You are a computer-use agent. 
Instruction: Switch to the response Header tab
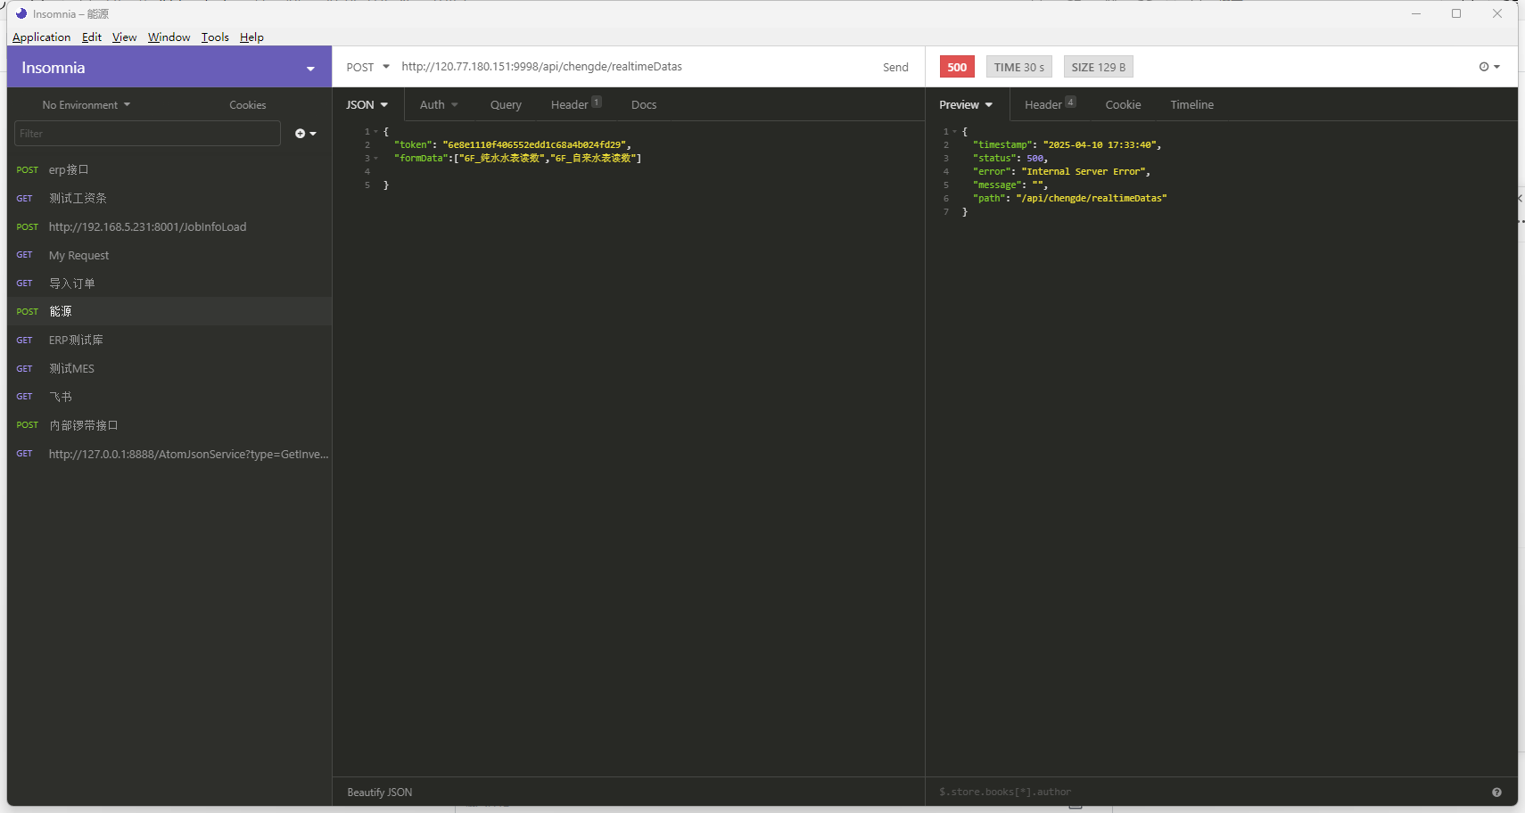coord(1050,104)
